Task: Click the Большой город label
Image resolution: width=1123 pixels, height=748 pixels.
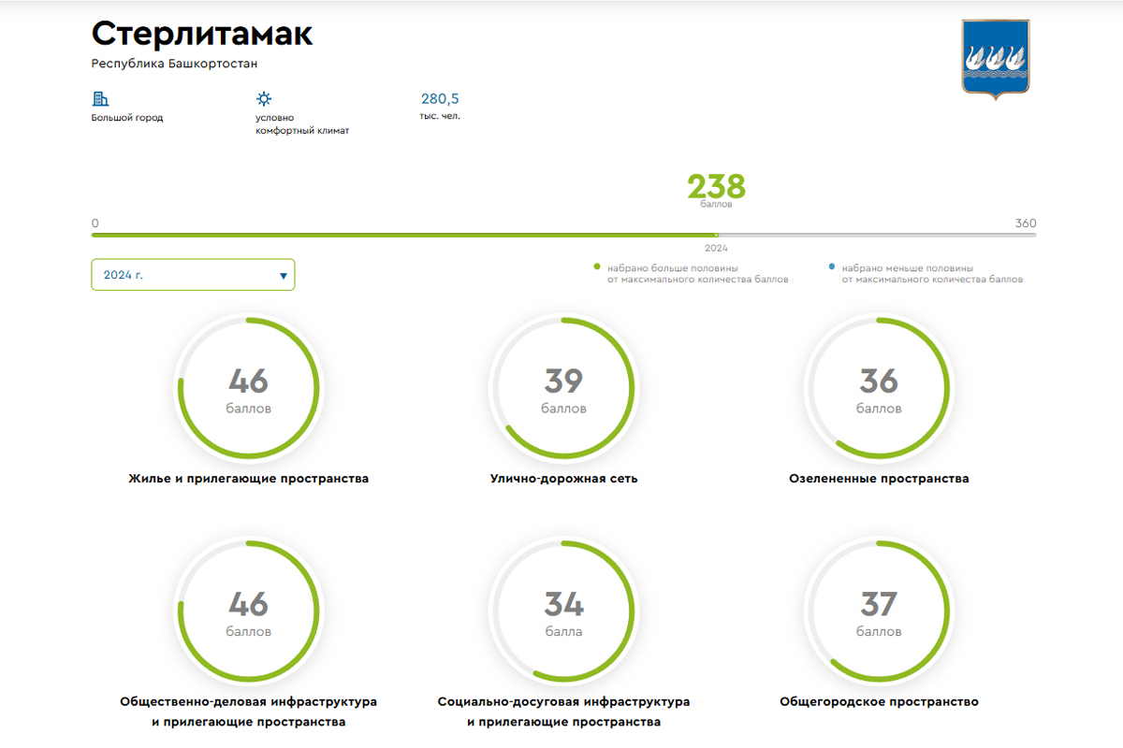Action: [x=127, y=118]
